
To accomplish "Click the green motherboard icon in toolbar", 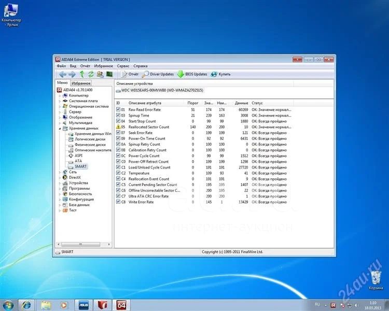I will coord(109,74).
